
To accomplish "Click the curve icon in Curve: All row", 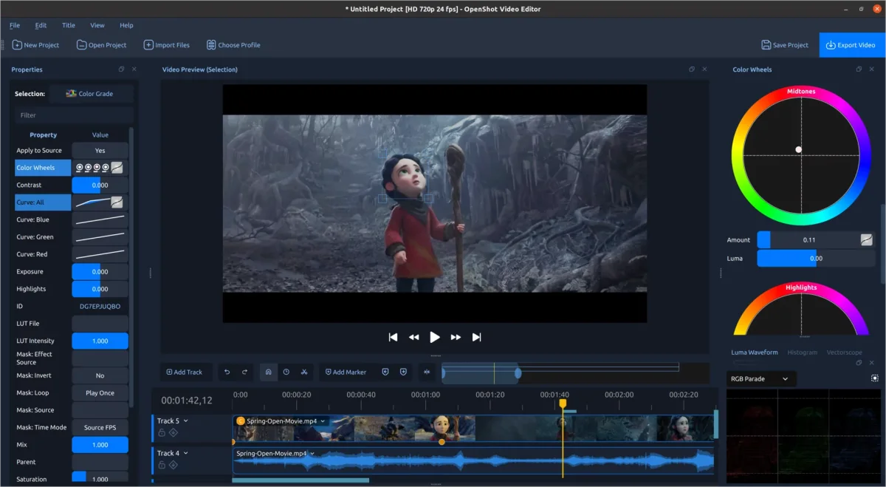I will (117, 202).
